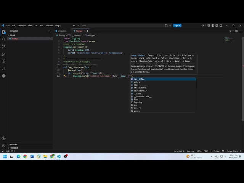Change the UTF-8 encoding setting
The height and width of the screenshot is (183, 244).
tap(199, 151)
